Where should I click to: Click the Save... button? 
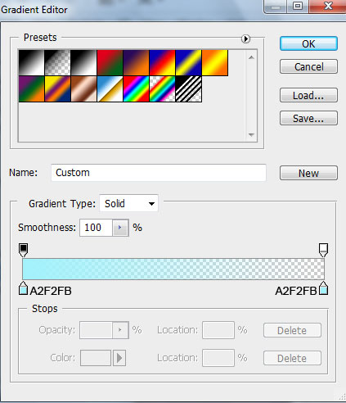[x=308, y=118]
